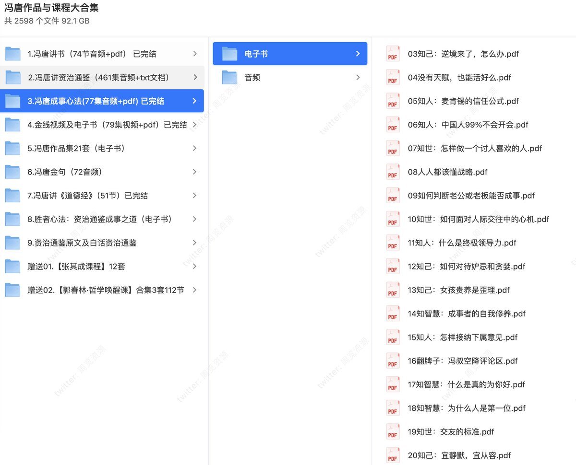Click PDF icon of 10知世：如何面对人际交往中的心机.pdf

coord(393,219)
